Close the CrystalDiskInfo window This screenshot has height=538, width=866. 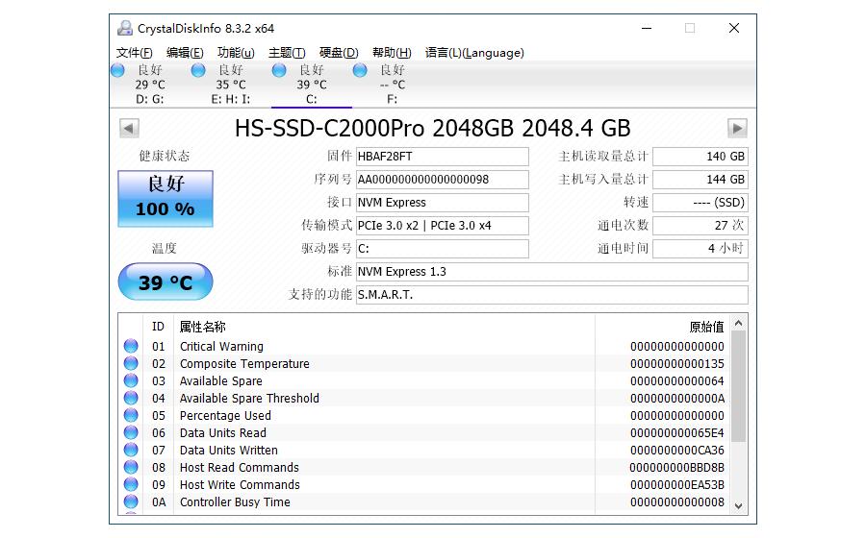pos(734,28)
